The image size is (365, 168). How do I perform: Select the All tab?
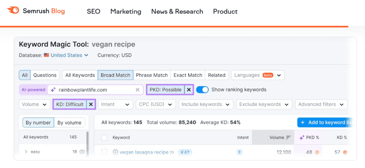pyautogui.click(x=25, y=75)
